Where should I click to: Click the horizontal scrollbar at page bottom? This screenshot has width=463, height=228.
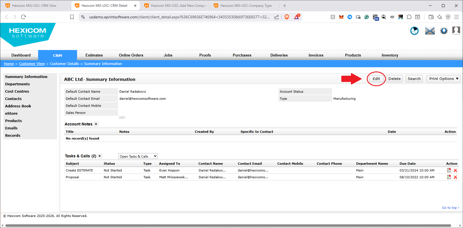click(x=228, y=225)
